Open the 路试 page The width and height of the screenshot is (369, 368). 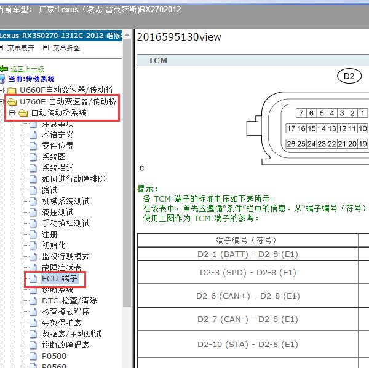[x=50, y=190]
